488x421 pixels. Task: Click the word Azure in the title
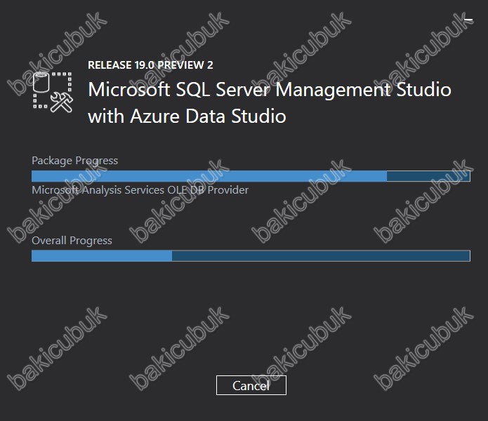pos(154,116)
